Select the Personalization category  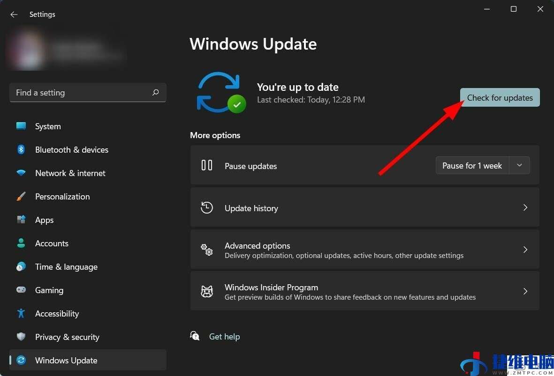(88, 197)
